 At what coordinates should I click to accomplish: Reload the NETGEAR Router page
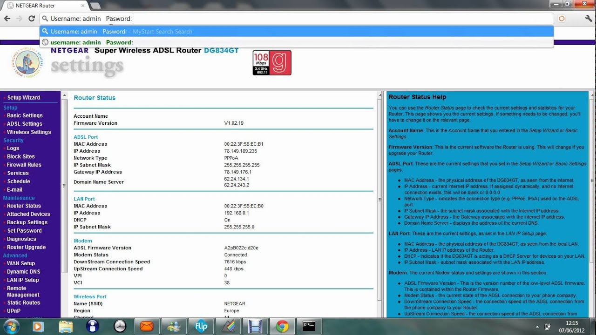tap(32, 19)
